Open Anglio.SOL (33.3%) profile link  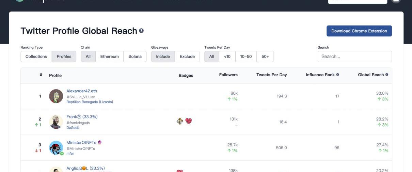85,168
